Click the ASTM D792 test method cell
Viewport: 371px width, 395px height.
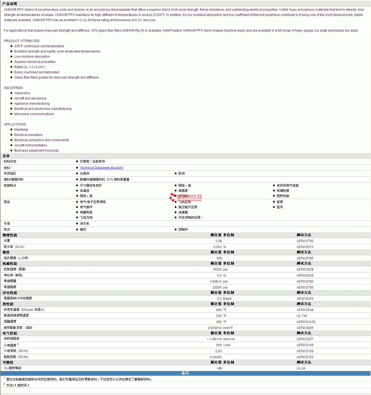[x=305, y=241]
